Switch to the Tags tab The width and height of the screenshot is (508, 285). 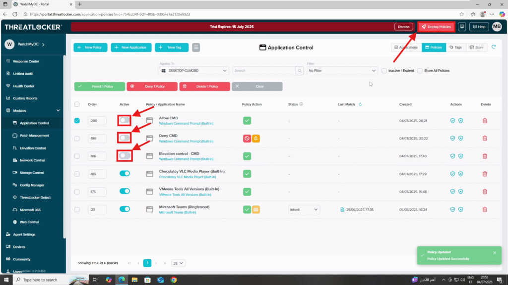point(456,47)
